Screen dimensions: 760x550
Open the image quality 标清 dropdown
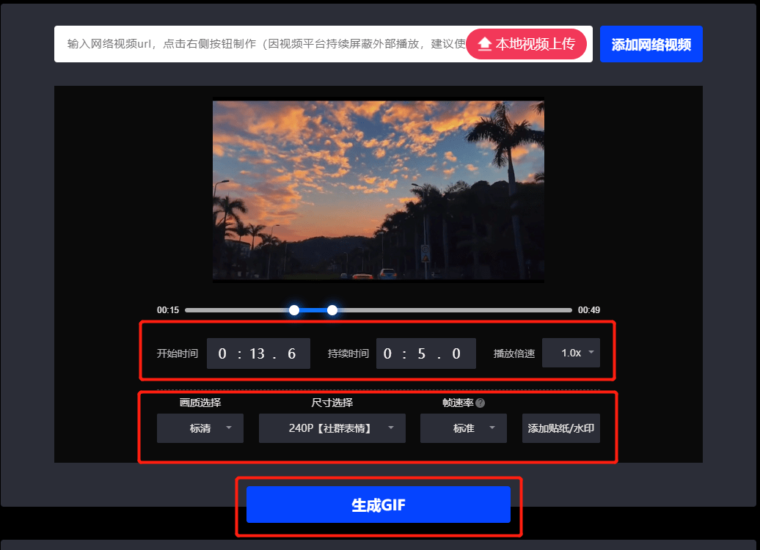pos(200,428)
